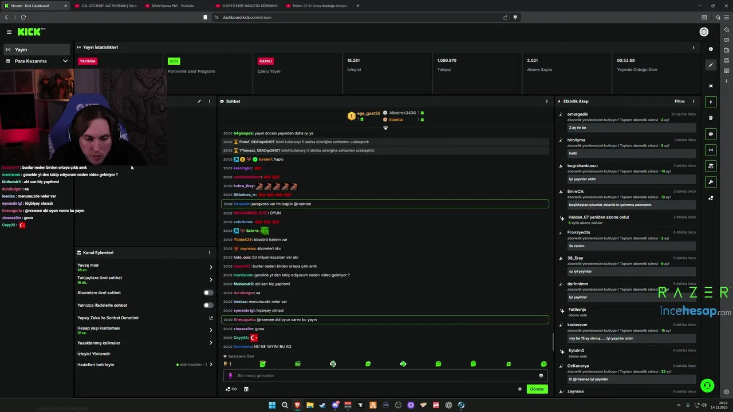
Task: Open the profile avatar menu
Action: click(704, 32)
